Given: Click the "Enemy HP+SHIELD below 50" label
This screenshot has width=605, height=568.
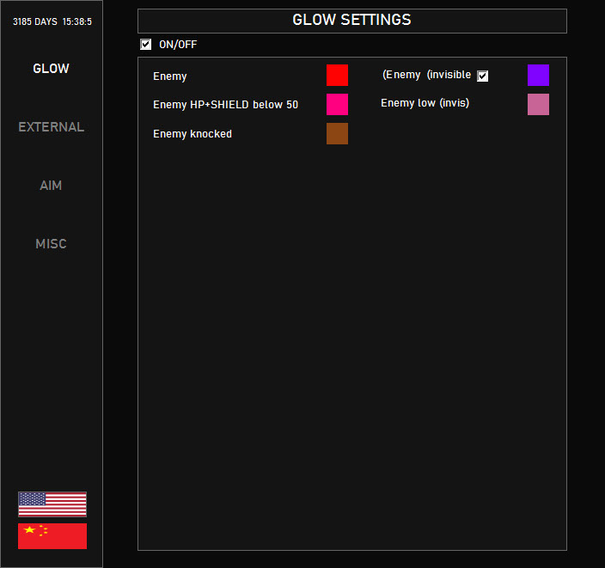Looking at the screenshot, I should point(225,105).
